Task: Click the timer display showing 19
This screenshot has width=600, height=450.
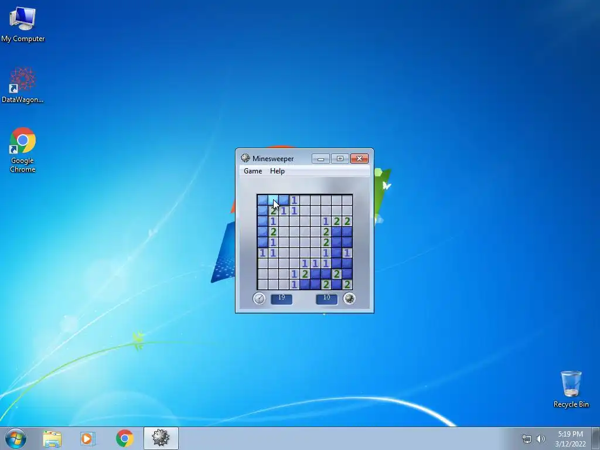Action: click(x=282, y=298)
